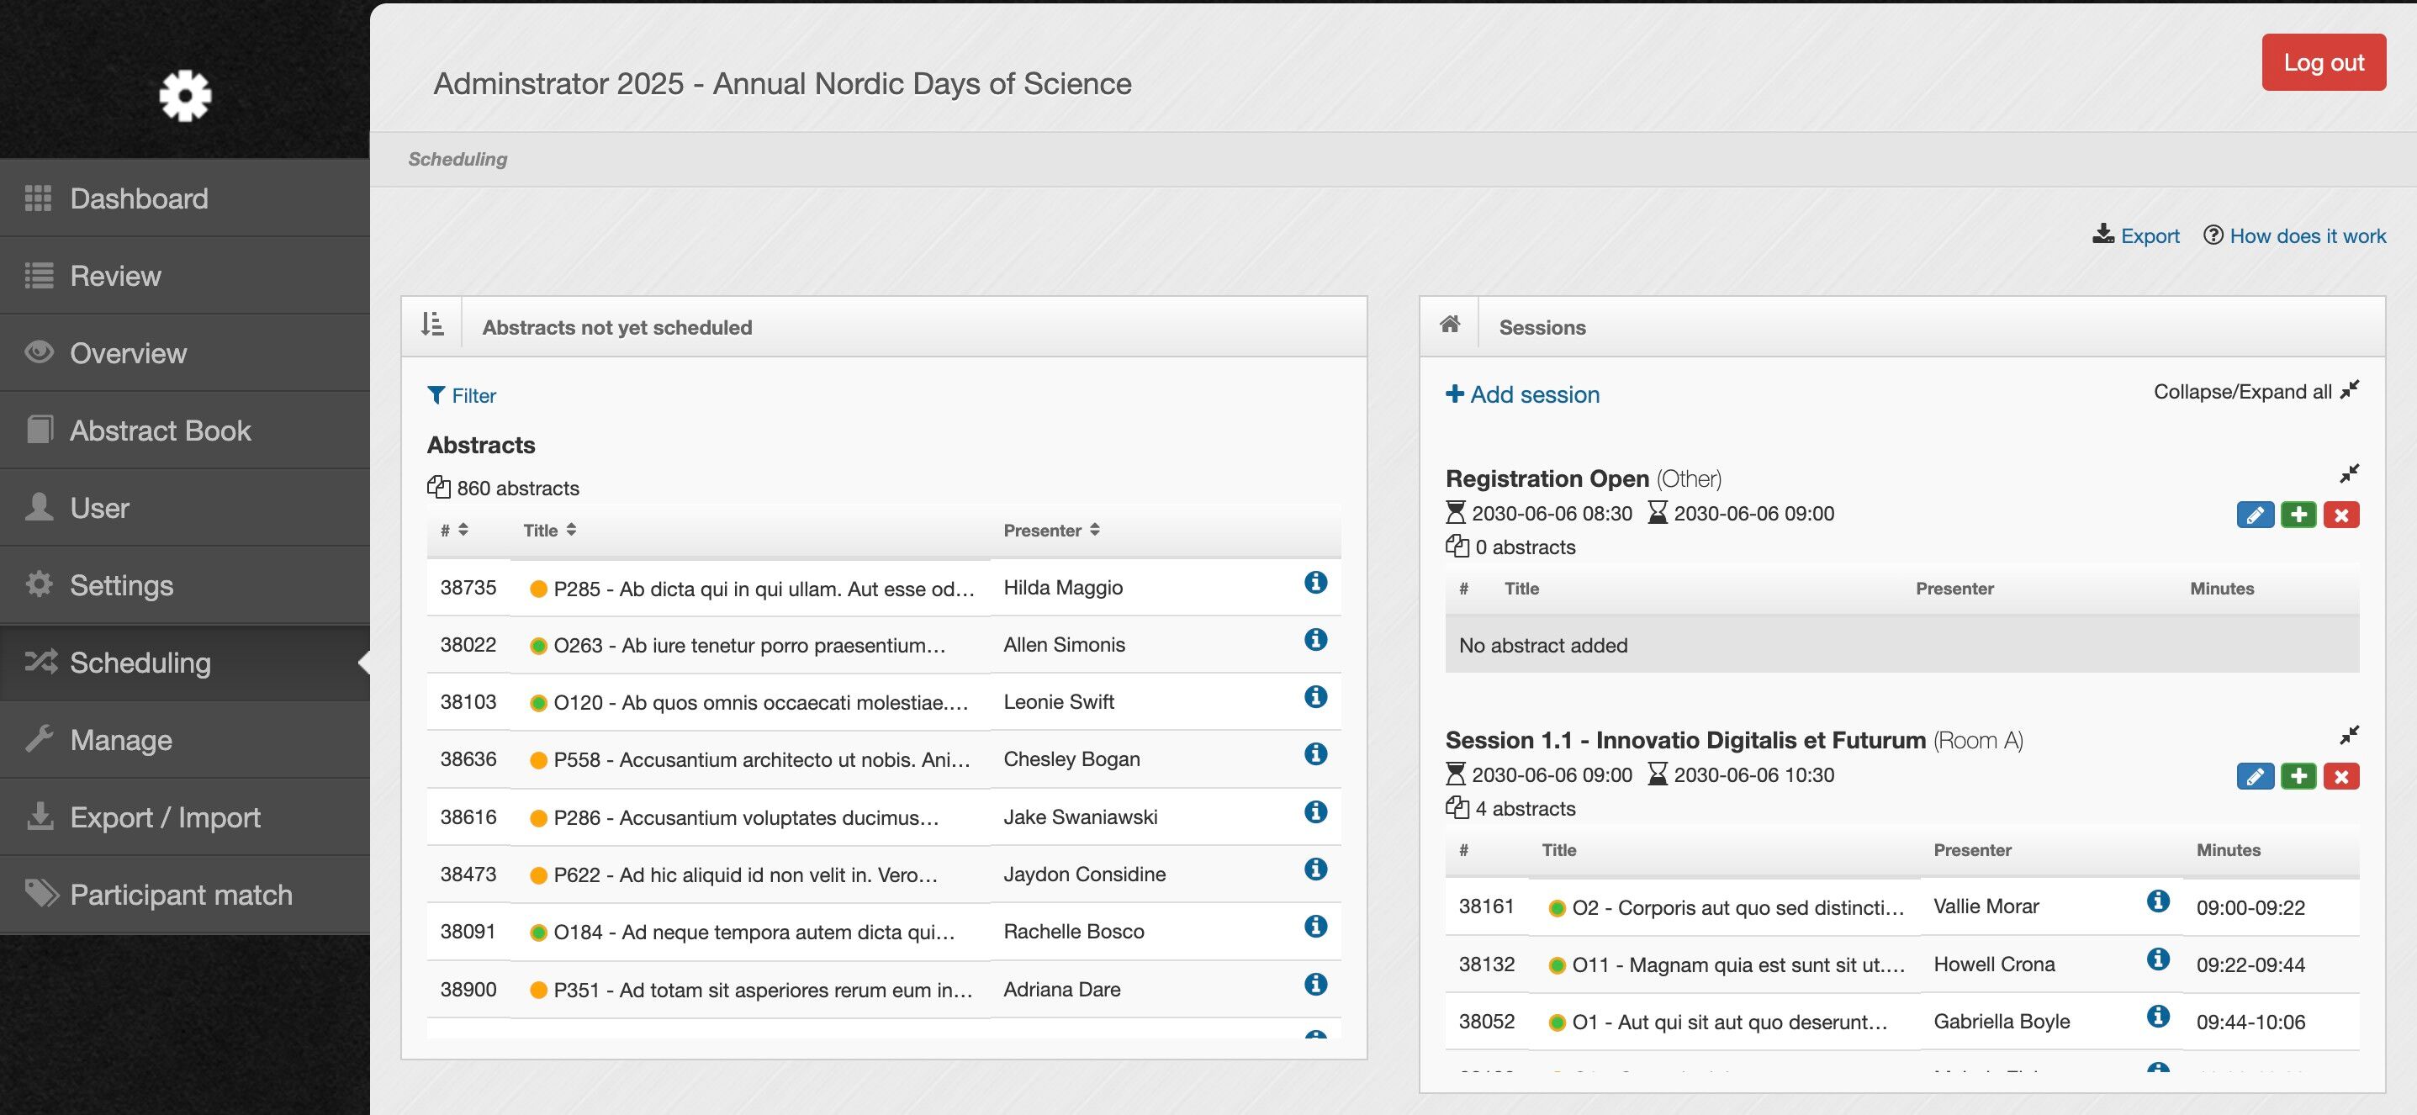Sort abstracts by number column
This screenshot has width=2417, height=1115.
click(454, 531)
